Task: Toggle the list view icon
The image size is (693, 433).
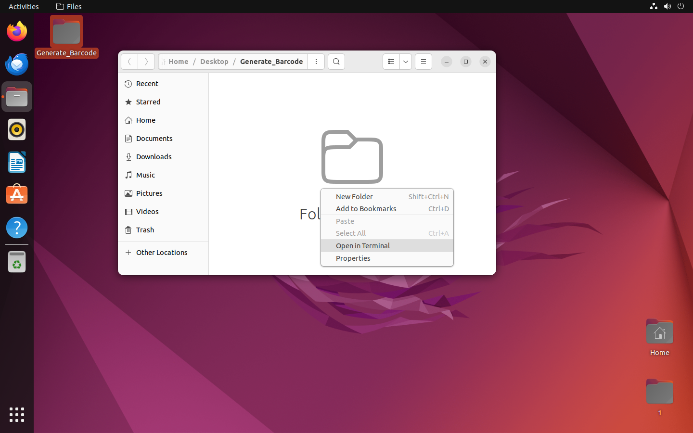Action: [x=391, y=62]
